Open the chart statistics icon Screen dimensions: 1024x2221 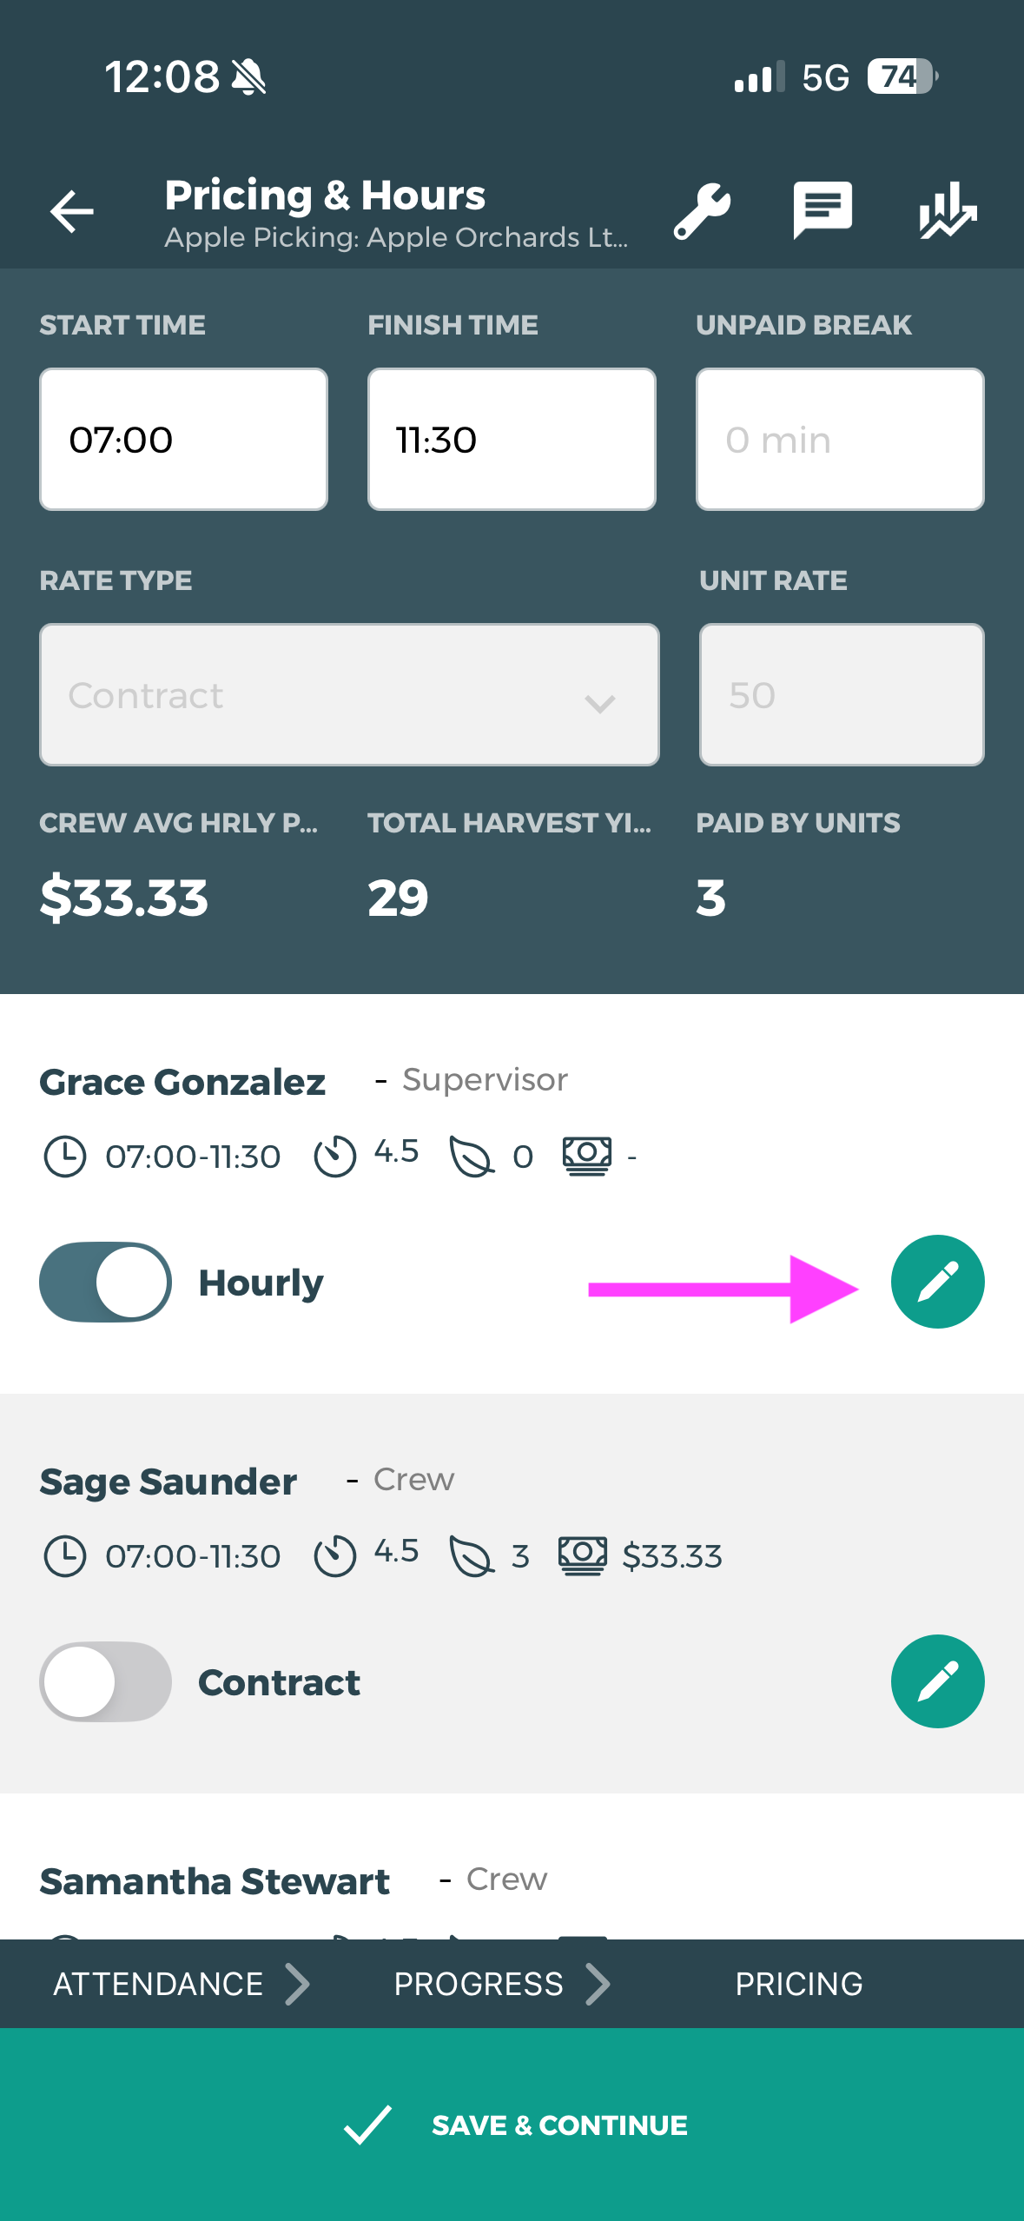tap(948, 211)
